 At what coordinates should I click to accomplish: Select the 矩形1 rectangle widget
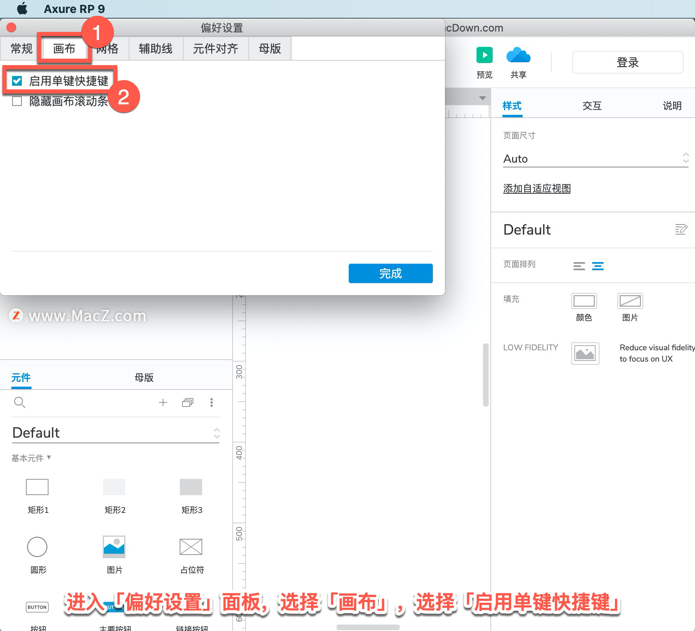tap(37, 487)
